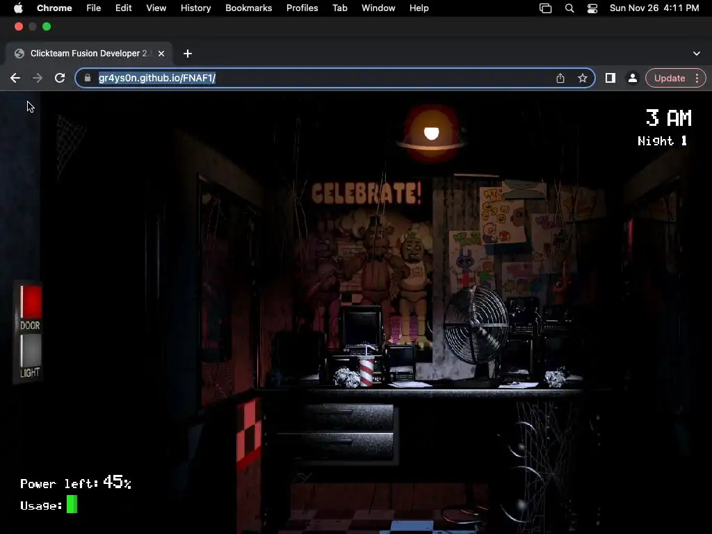Image resolution: width=712 pixels, height=534 pixels.
Task: Open the History menu
Action: click(x=195, y=8)
